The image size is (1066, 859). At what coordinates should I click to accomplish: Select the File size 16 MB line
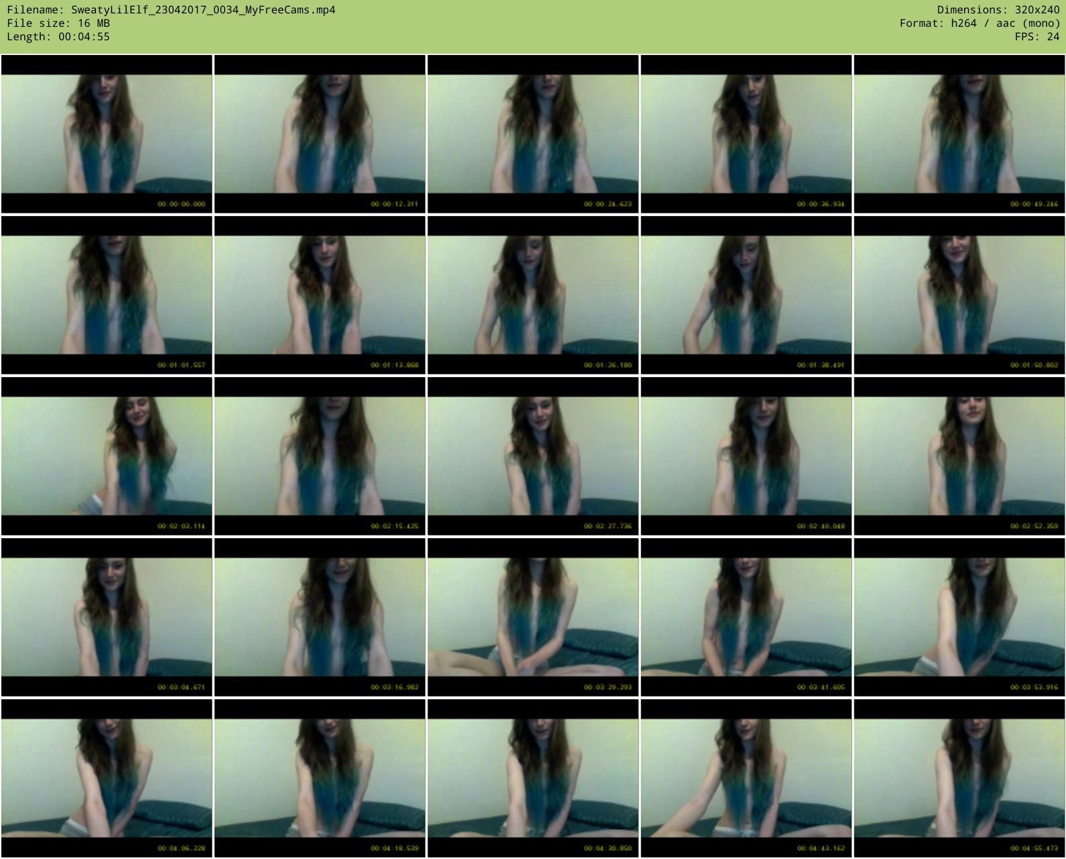(x=58, y=23)
